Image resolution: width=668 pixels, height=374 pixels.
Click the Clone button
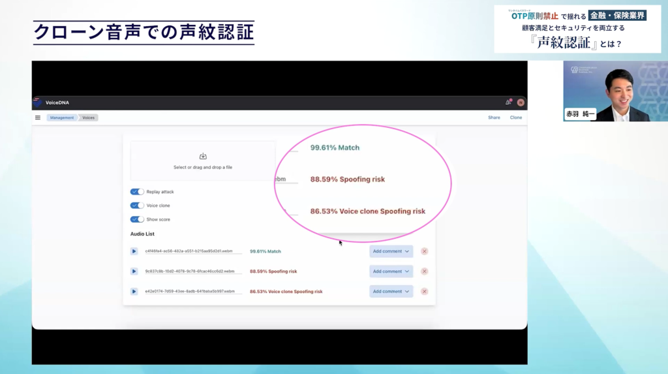pyautogui.click(x=516, y=117)
